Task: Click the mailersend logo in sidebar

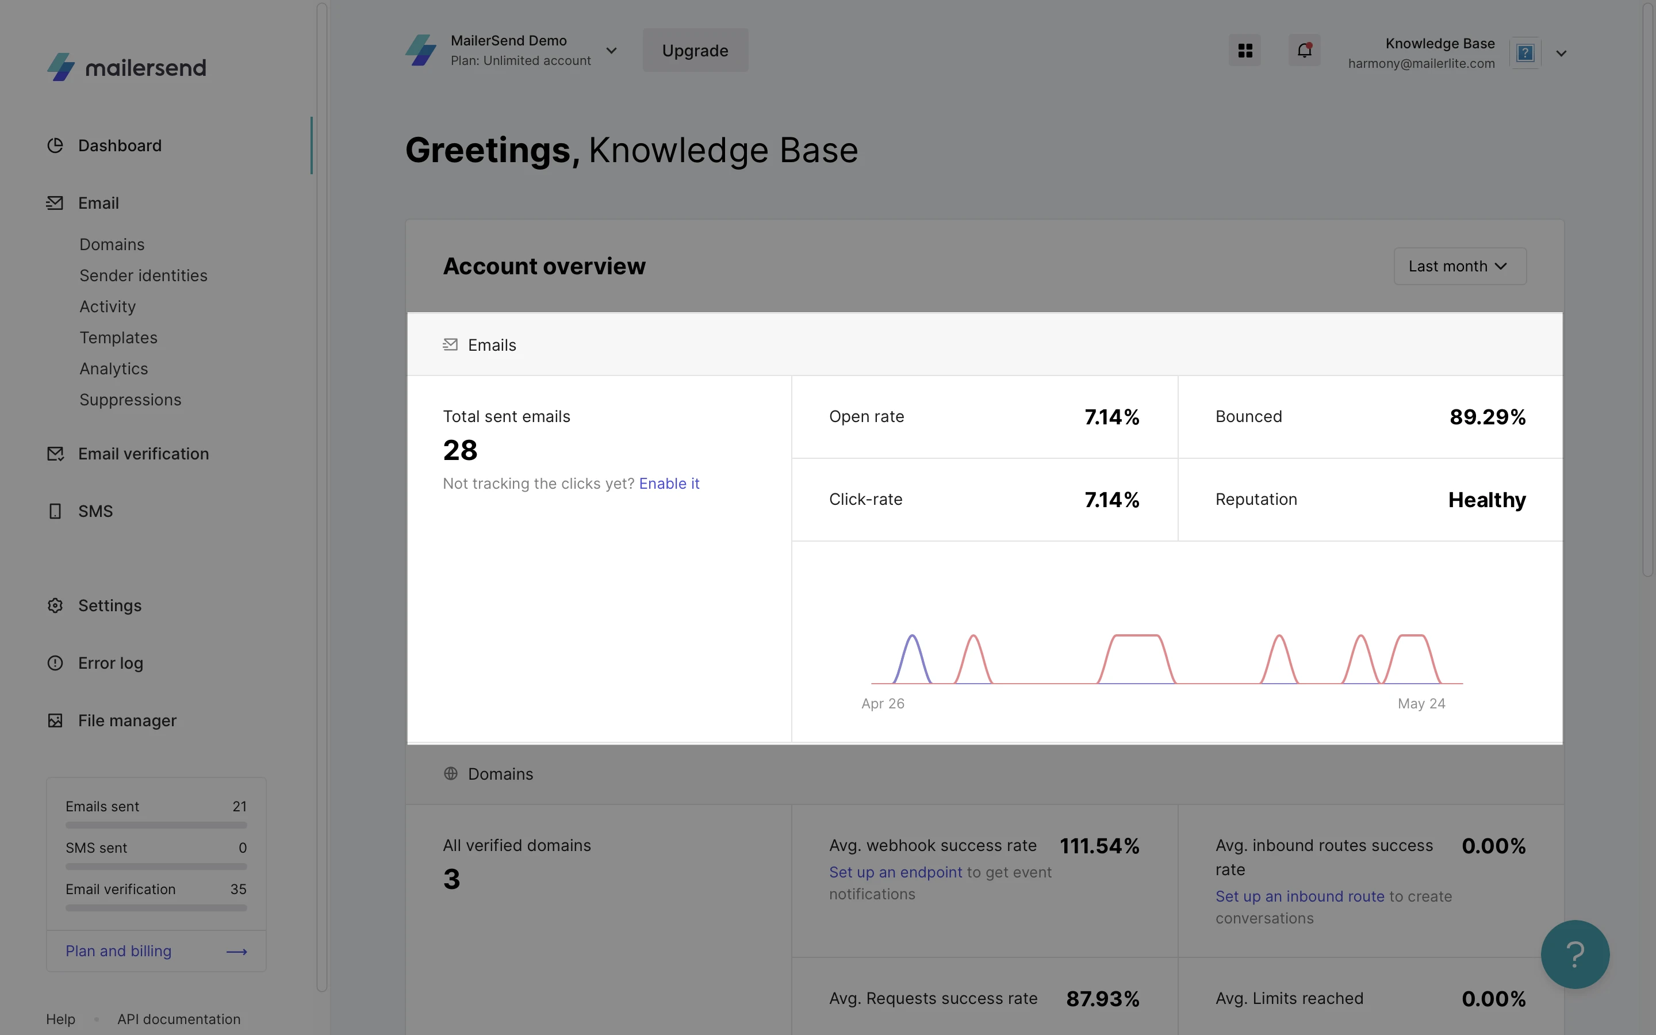Action: click(126, 67)
